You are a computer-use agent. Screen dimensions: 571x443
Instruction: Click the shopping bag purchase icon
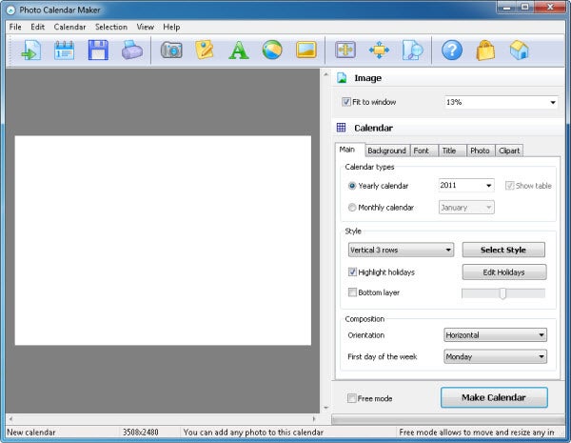[x=485, y=50]
